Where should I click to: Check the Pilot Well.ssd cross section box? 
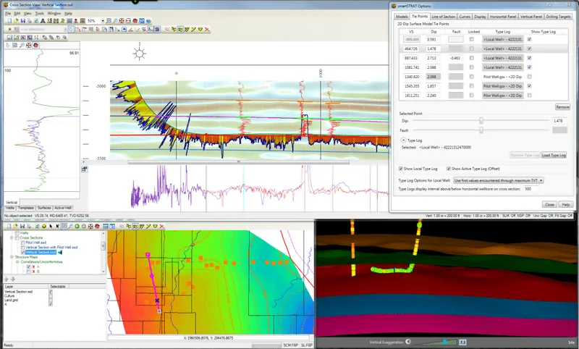click(x=22, y=243)
